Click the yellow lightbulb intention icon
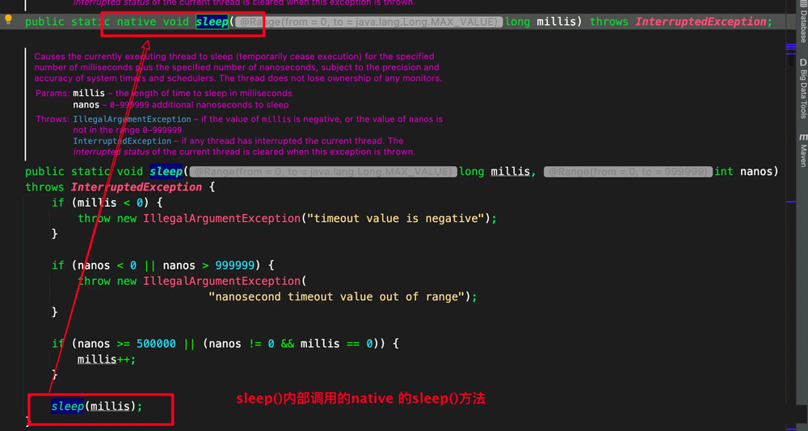 coord(8,20)
